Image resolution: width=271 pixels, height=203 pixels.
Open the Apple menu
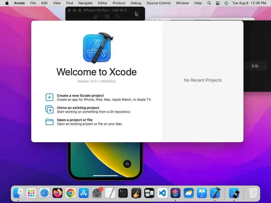[7, 3]
